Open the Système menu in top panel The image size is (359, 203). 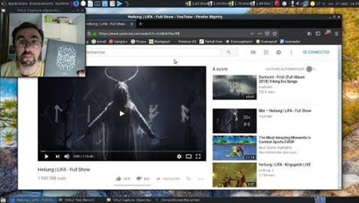[x=62, y=3]
